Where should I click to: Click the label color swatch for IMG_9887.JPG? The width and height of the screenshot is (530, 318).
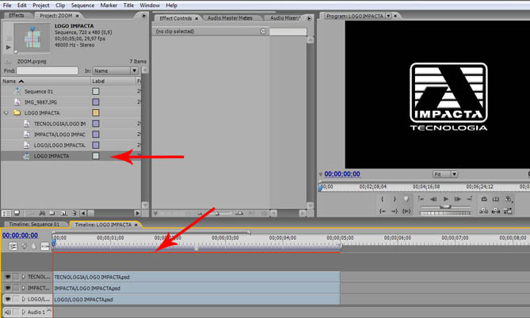pyautogui.click(x=96, y=102)
